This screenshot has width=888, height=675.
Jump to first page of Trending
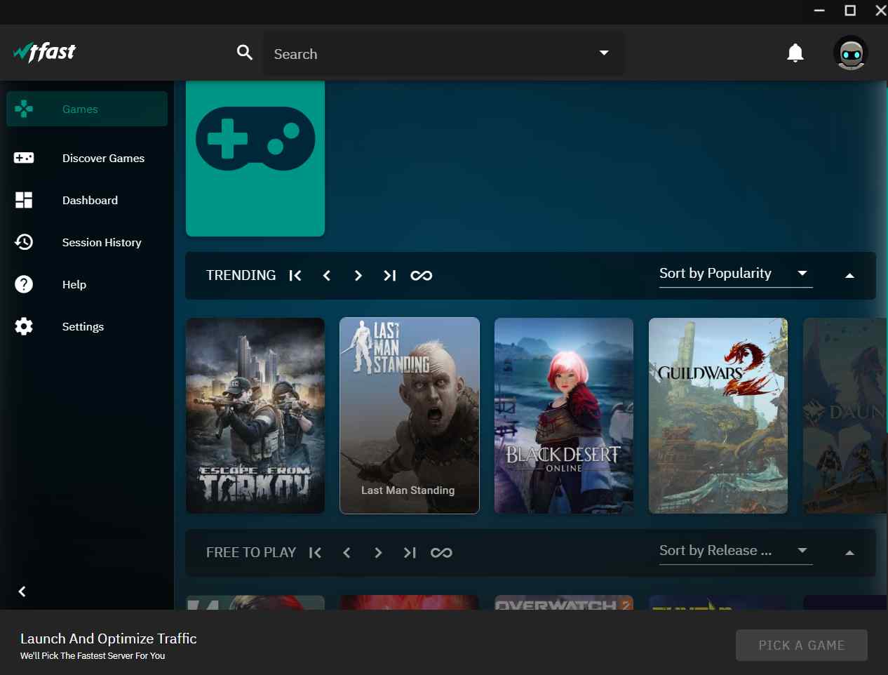[x=295, y=276]
